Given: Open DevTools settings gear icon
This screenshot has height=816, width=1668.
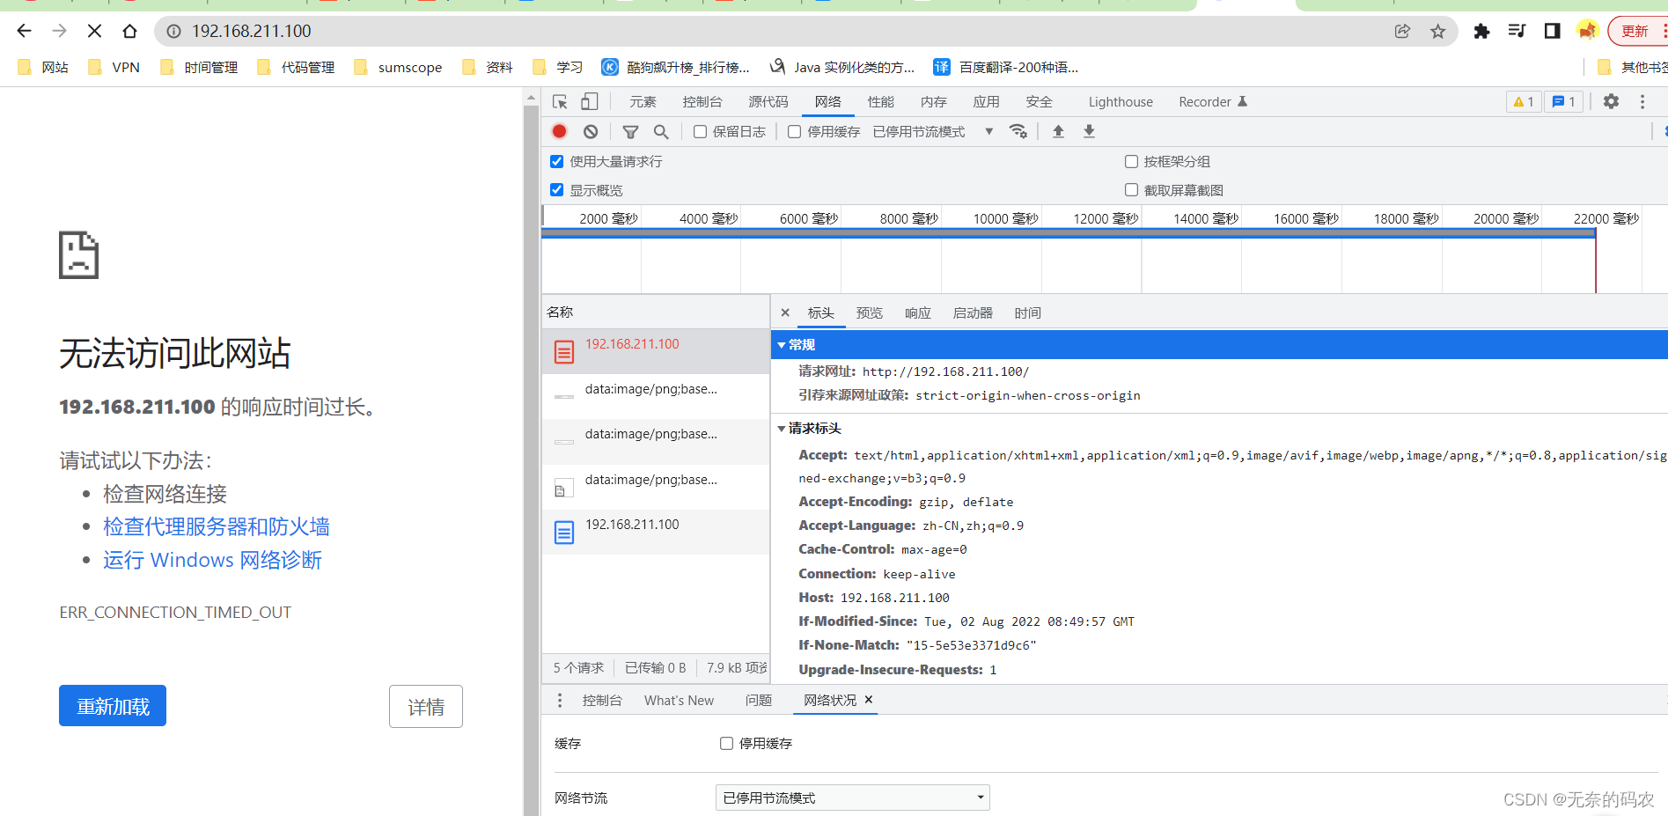Looking at the screenshot, I should click(x=1611, y=102).
